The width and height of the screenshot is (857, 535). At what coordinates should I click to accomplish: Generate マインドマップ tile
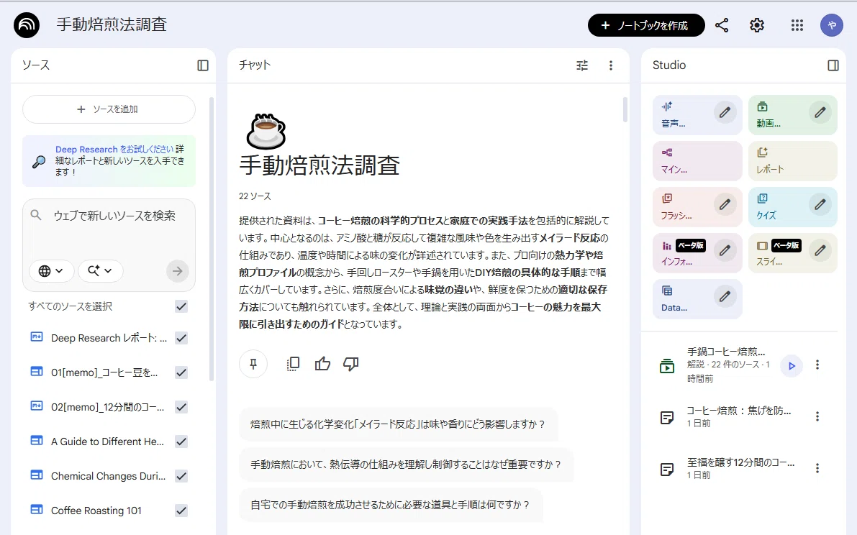point(697,161)
